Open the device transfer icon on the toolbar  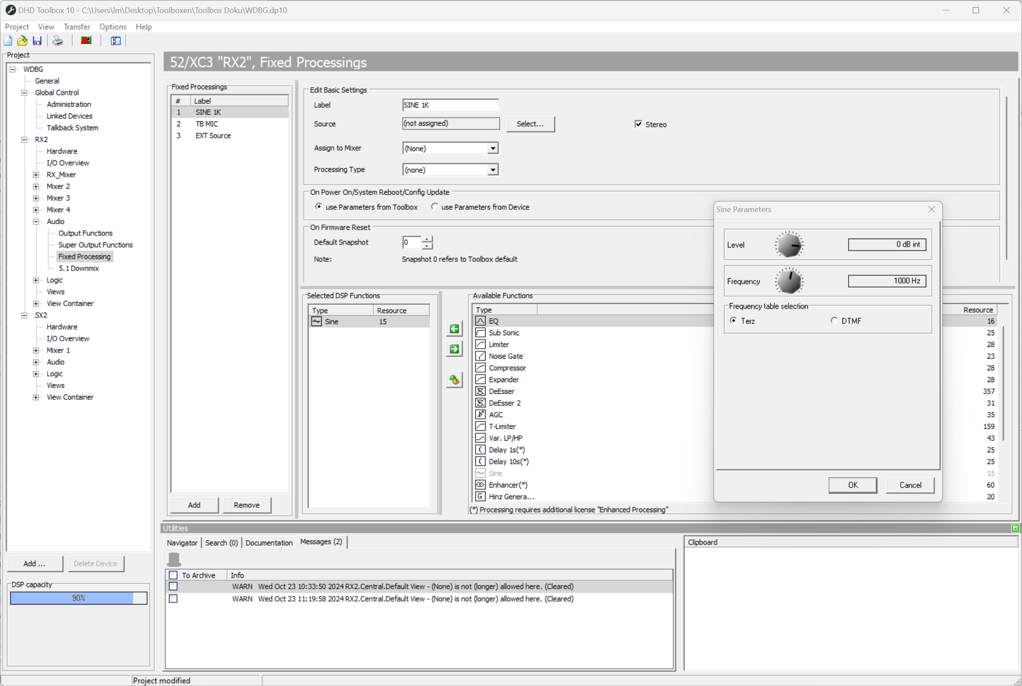(86, 40)
